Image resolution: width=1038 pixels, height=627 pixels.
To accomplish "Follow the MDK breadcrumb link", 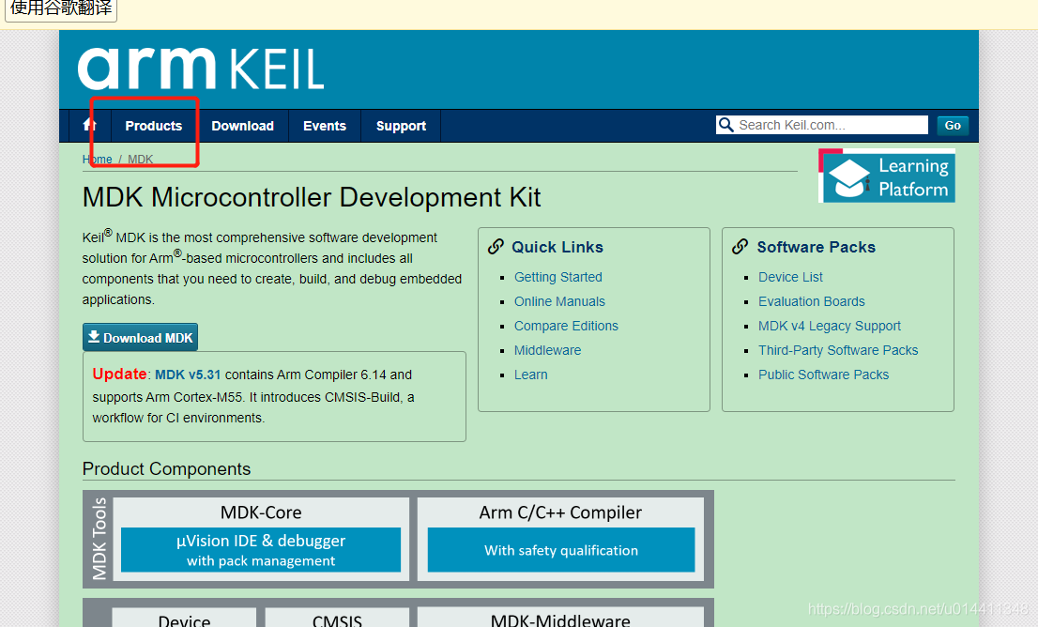I will pos(141,159).
